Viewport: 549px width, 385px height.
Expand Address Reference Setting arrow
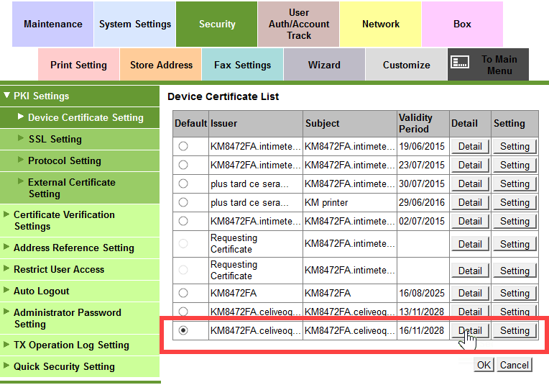pos(6,247)
